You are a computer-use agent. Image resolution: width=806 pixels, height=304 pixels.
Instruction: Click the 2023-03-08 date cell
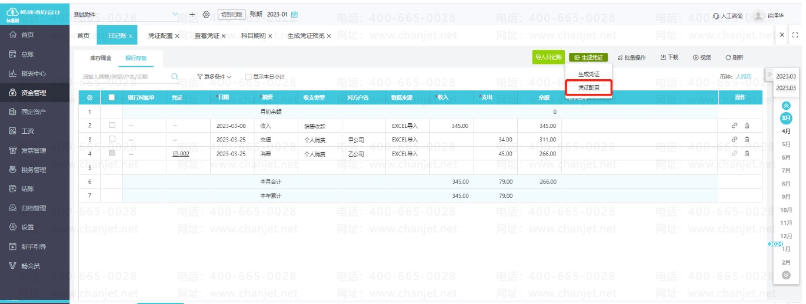pos(231,125)
